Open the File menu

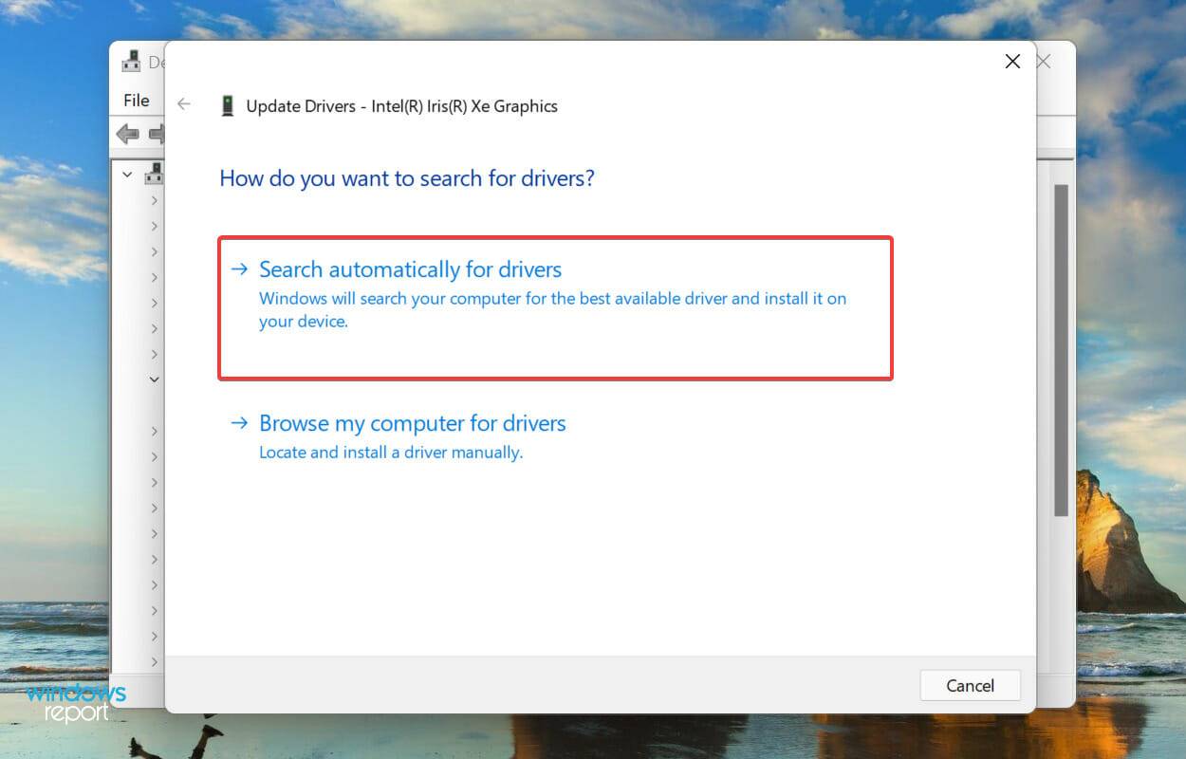137,100
